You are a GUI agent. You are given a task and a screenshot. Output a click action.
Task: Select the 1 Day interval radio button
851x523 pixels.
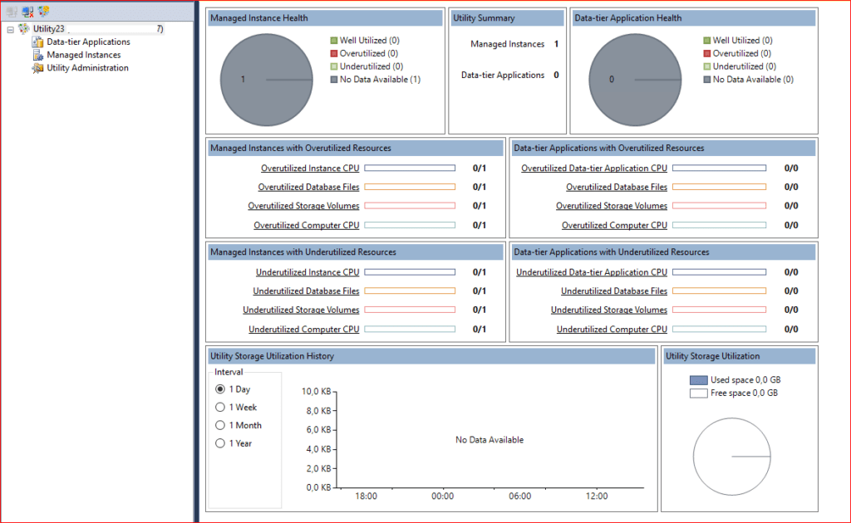220,389
